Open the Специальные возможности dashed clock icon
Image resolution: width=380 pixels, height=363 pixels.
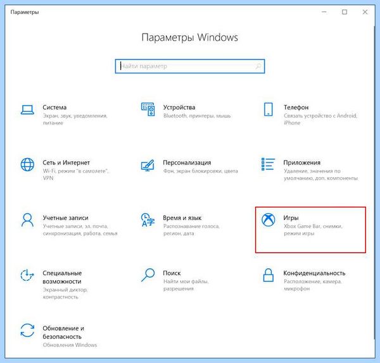[x=27, y=275]
